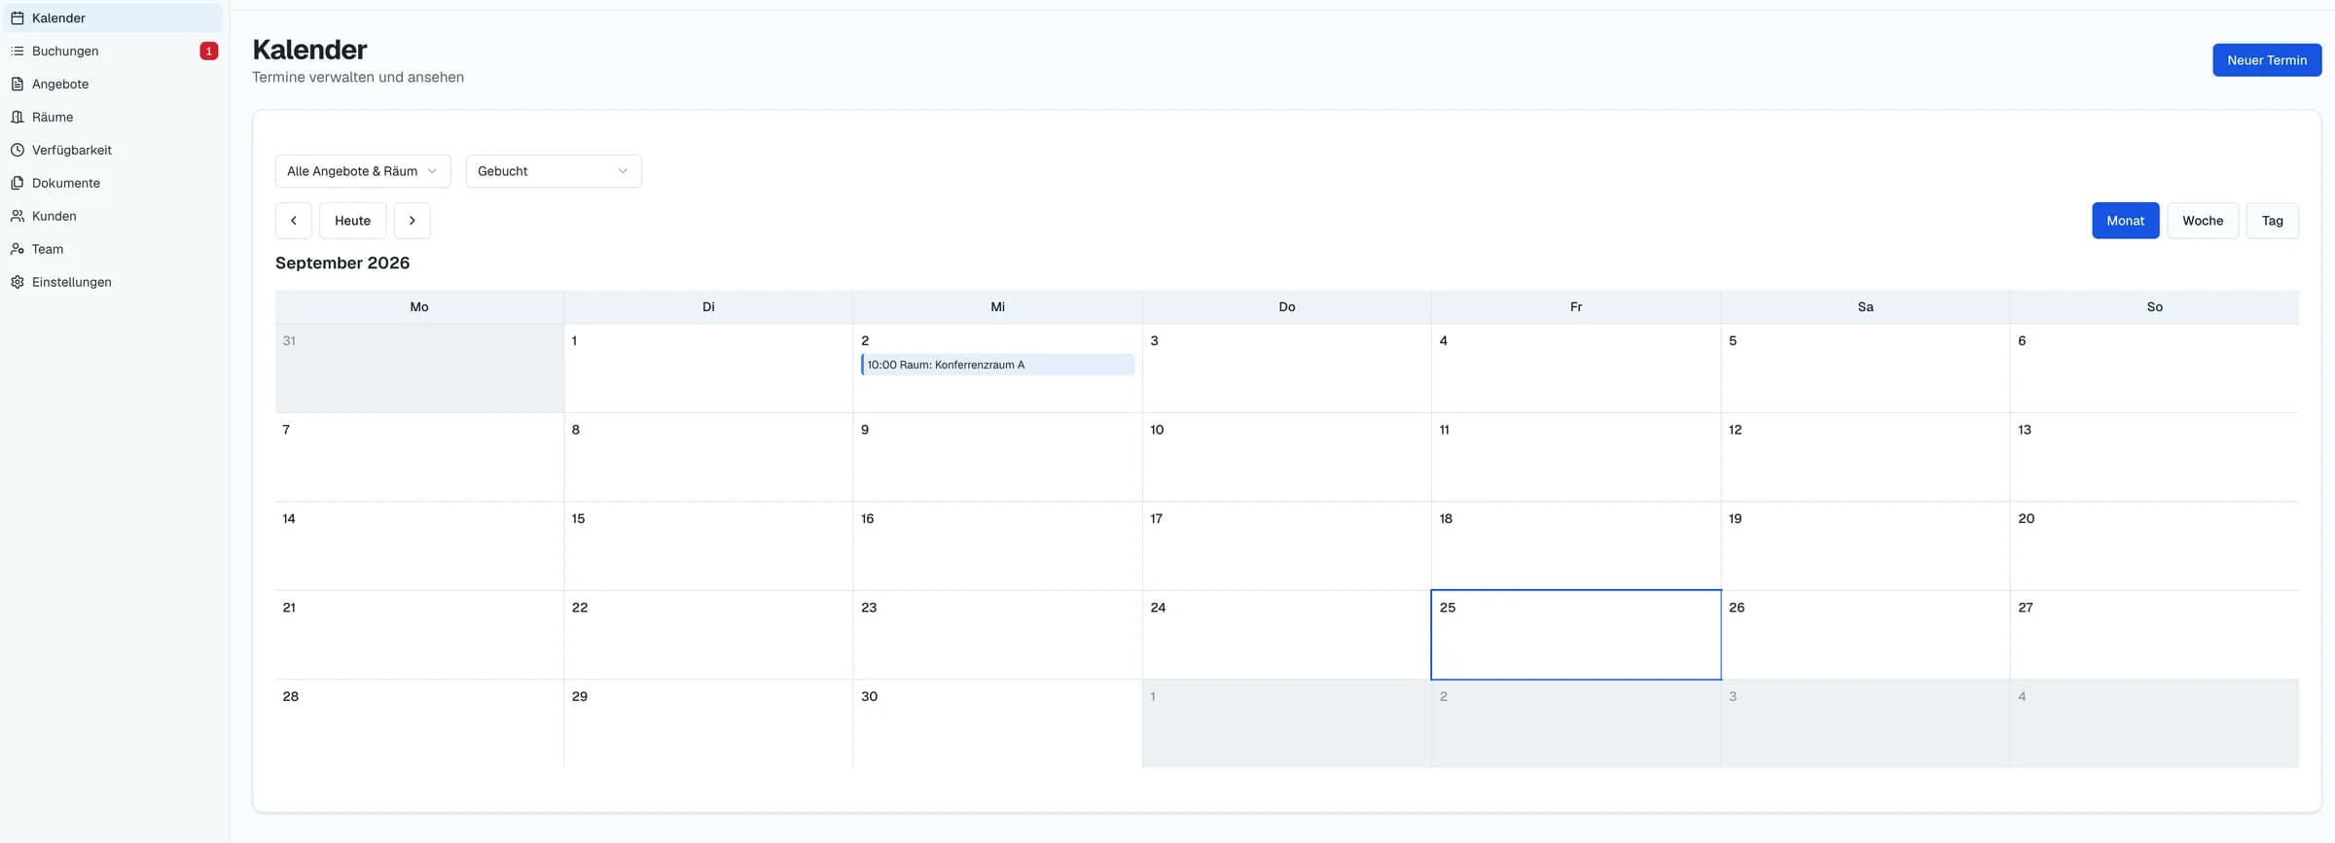Image resolution: width=2335 pixels, height=843 pixels.
Task: Click the Buchungen list icon
Action: [18, 51]
